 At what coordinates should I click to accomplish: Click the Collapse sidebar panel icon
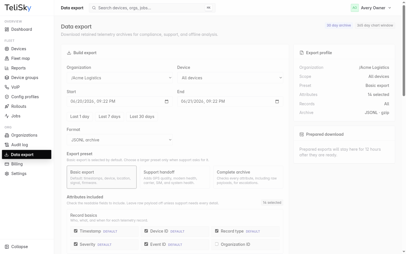(x=7, y=247)
